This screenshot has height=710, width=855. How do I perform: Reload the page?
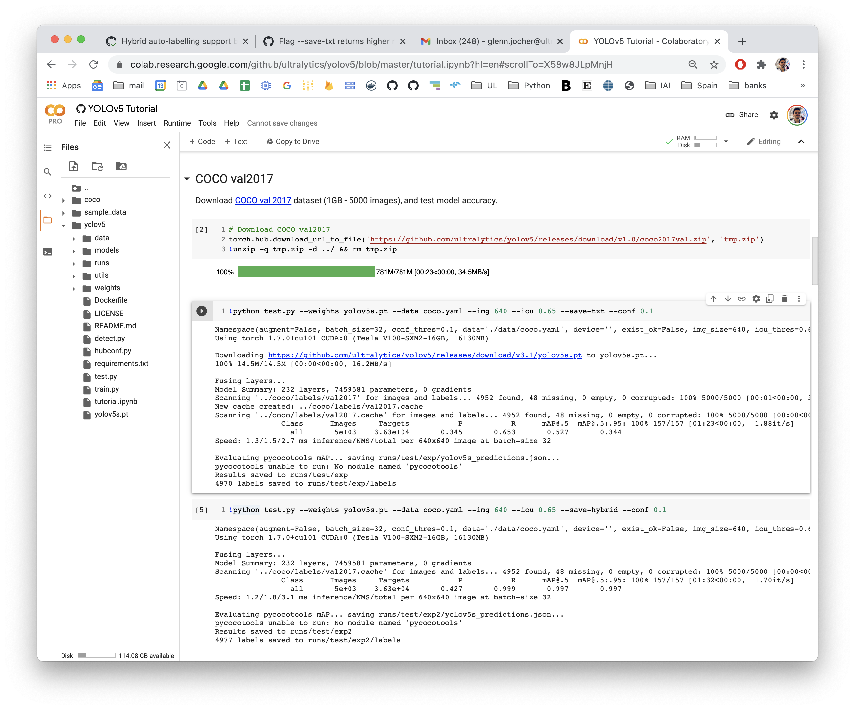point(94,64)
